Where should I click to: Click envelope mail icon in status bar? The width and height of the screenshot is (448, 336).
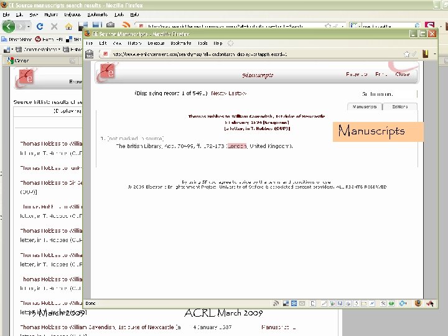click(x=302, y=304)
